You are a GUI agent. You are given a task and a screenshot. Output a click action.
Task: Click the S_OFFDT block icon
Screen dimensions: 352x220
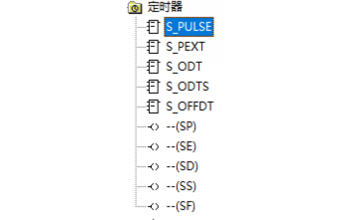(153, 106)
